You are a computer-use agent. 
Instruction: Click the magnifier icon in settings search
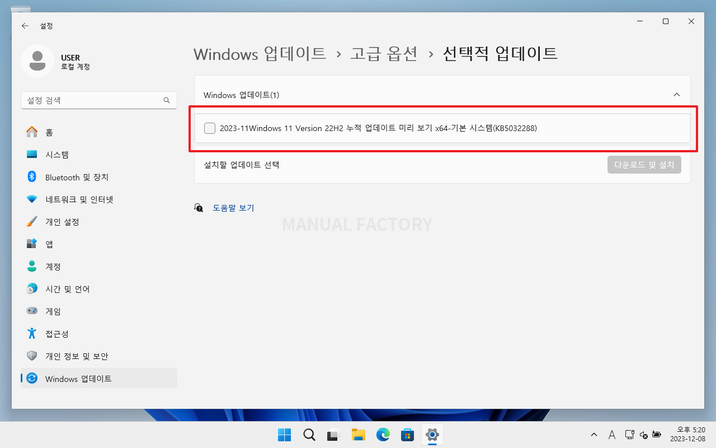(166, 100)
